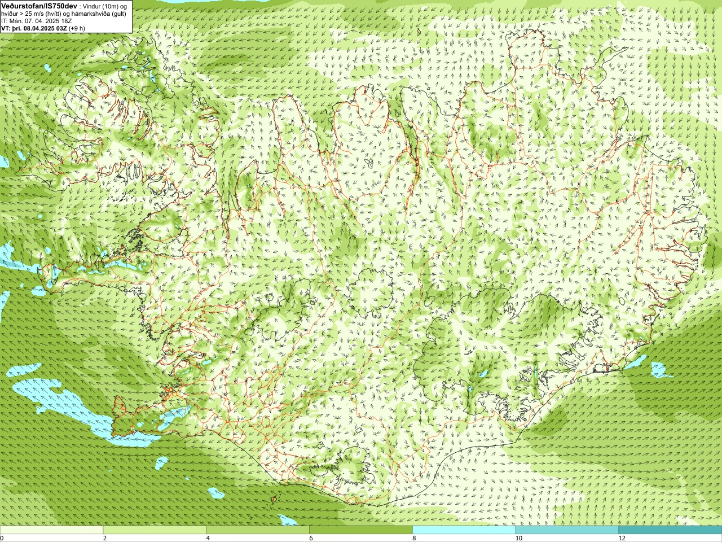Viewport: 722px width, 542px height.
Task: Click the '8' tick label on the scale
Action: tap(415, 538)
